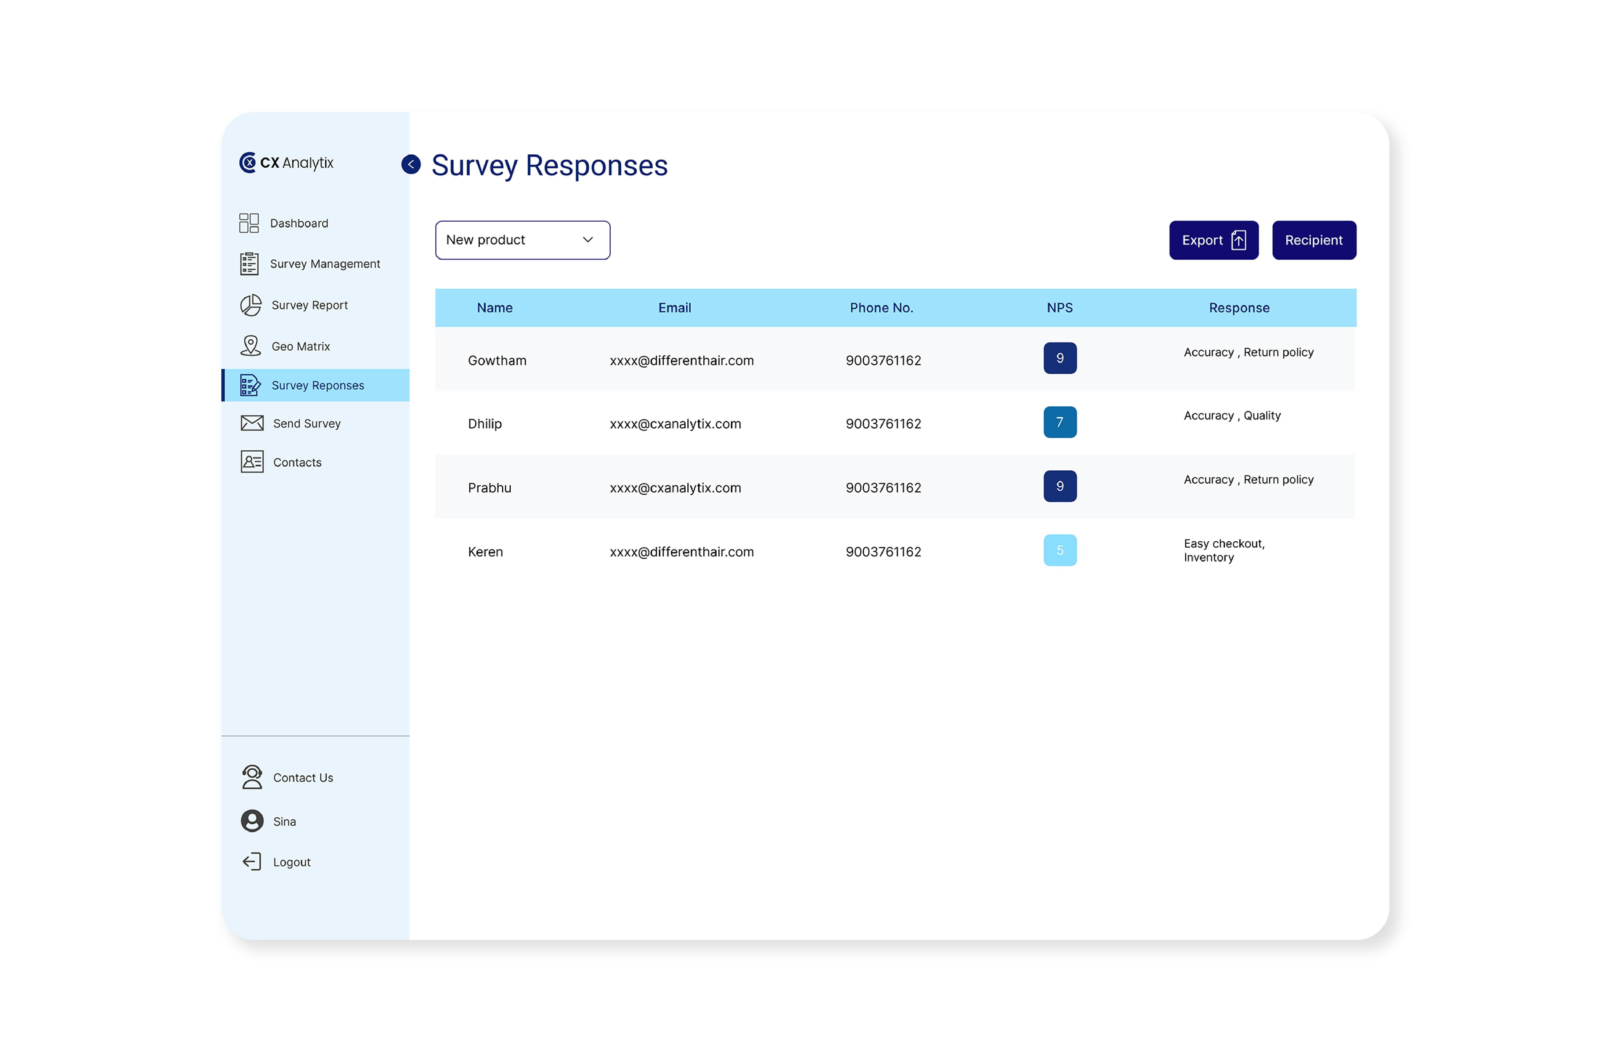The image size is (1611, 1052).
Task: Click the export upload icon
Action: click(x=1239, y=240)
